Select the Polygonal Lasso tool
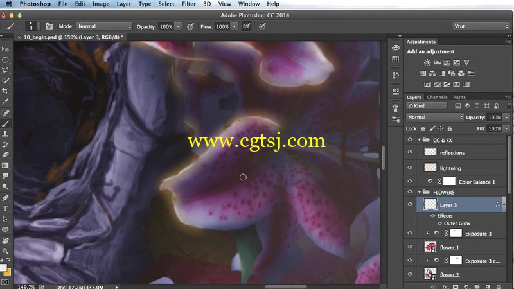 point(5,71)
